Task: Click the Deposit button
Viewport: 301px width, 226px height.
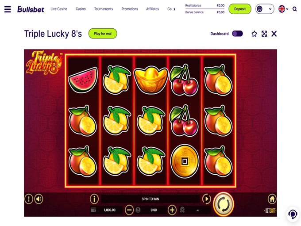Action: point(240,9)
